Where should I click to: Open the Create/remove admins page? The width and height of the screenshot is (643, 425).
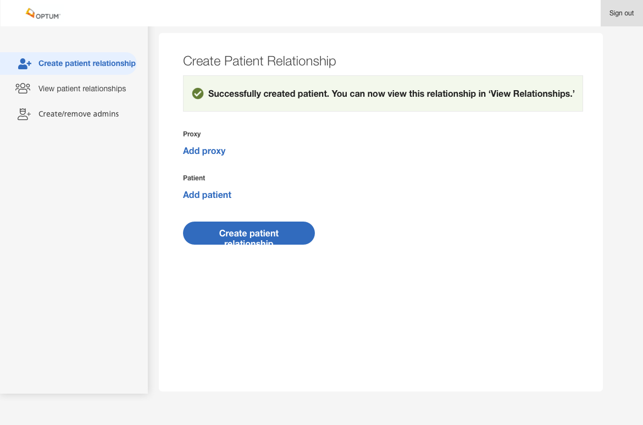pyautogui.click(x=79, y=114)
